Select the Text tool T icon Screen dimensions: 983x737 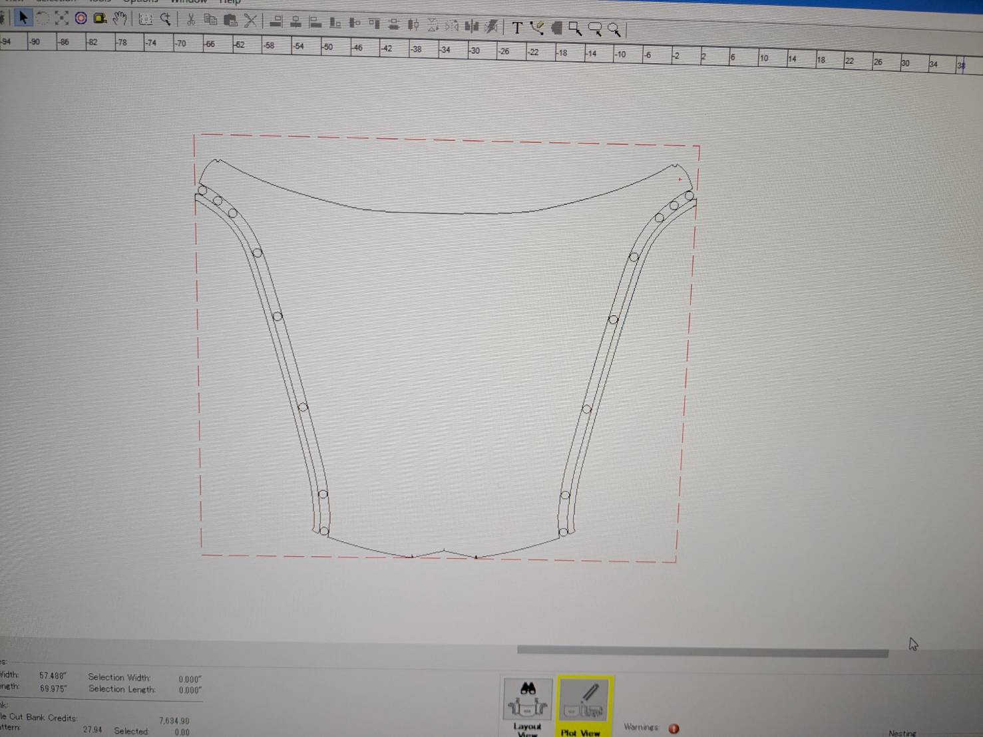(x=517, y=27)
